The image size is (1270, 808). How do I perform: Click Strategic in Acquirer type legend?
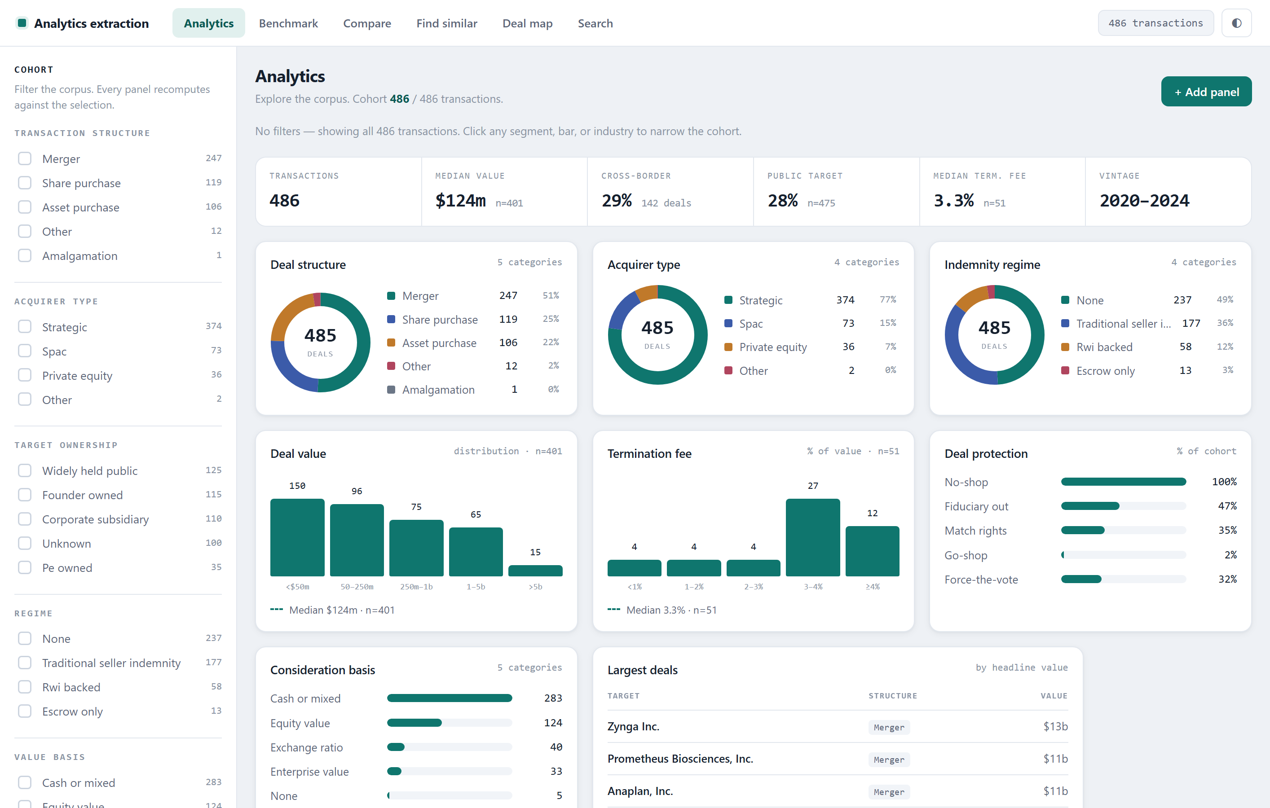[811, 300]
